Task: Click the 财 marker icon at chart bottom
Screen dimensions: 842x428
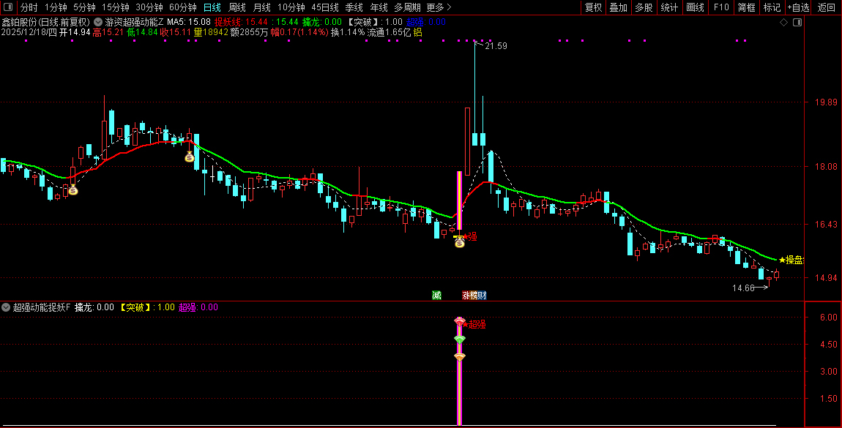Action: (x=483, y=295)
